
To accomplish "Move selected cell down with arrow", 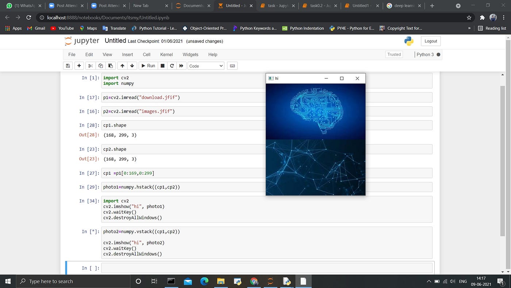I will point(132,66).
